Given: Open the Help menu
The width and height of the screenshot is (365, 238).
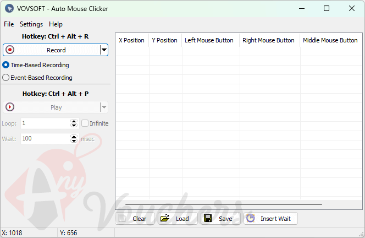Looking at the screenshot, I should click(x=56, y=24).
